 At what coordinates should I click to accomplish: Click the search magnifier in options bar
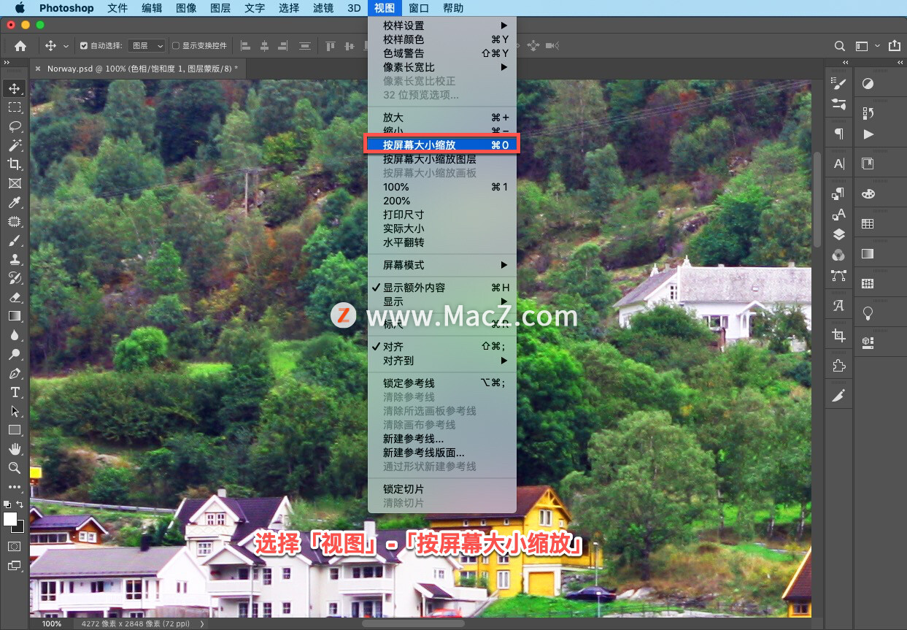(x=840, y=45)
